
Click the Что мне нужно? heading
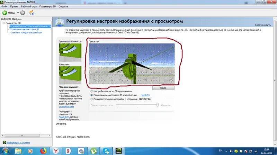pyautogui.click(x=69, y=87)
